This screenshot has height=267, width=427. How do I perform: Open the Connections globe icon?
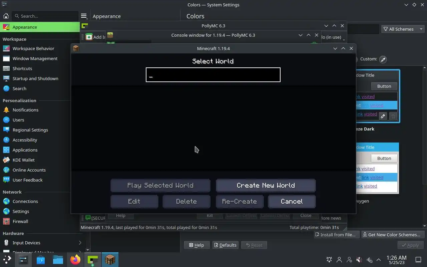pyautogui.click(x=6, y=201)
